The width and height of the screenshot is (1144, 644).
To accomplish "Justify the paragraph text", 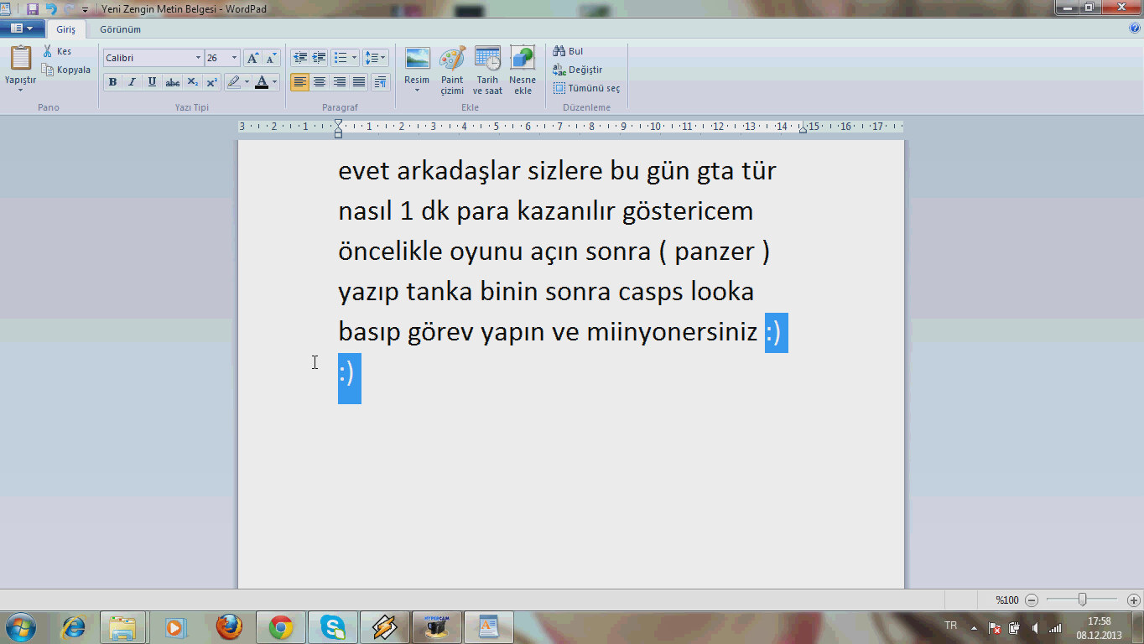I will point(359,82).
